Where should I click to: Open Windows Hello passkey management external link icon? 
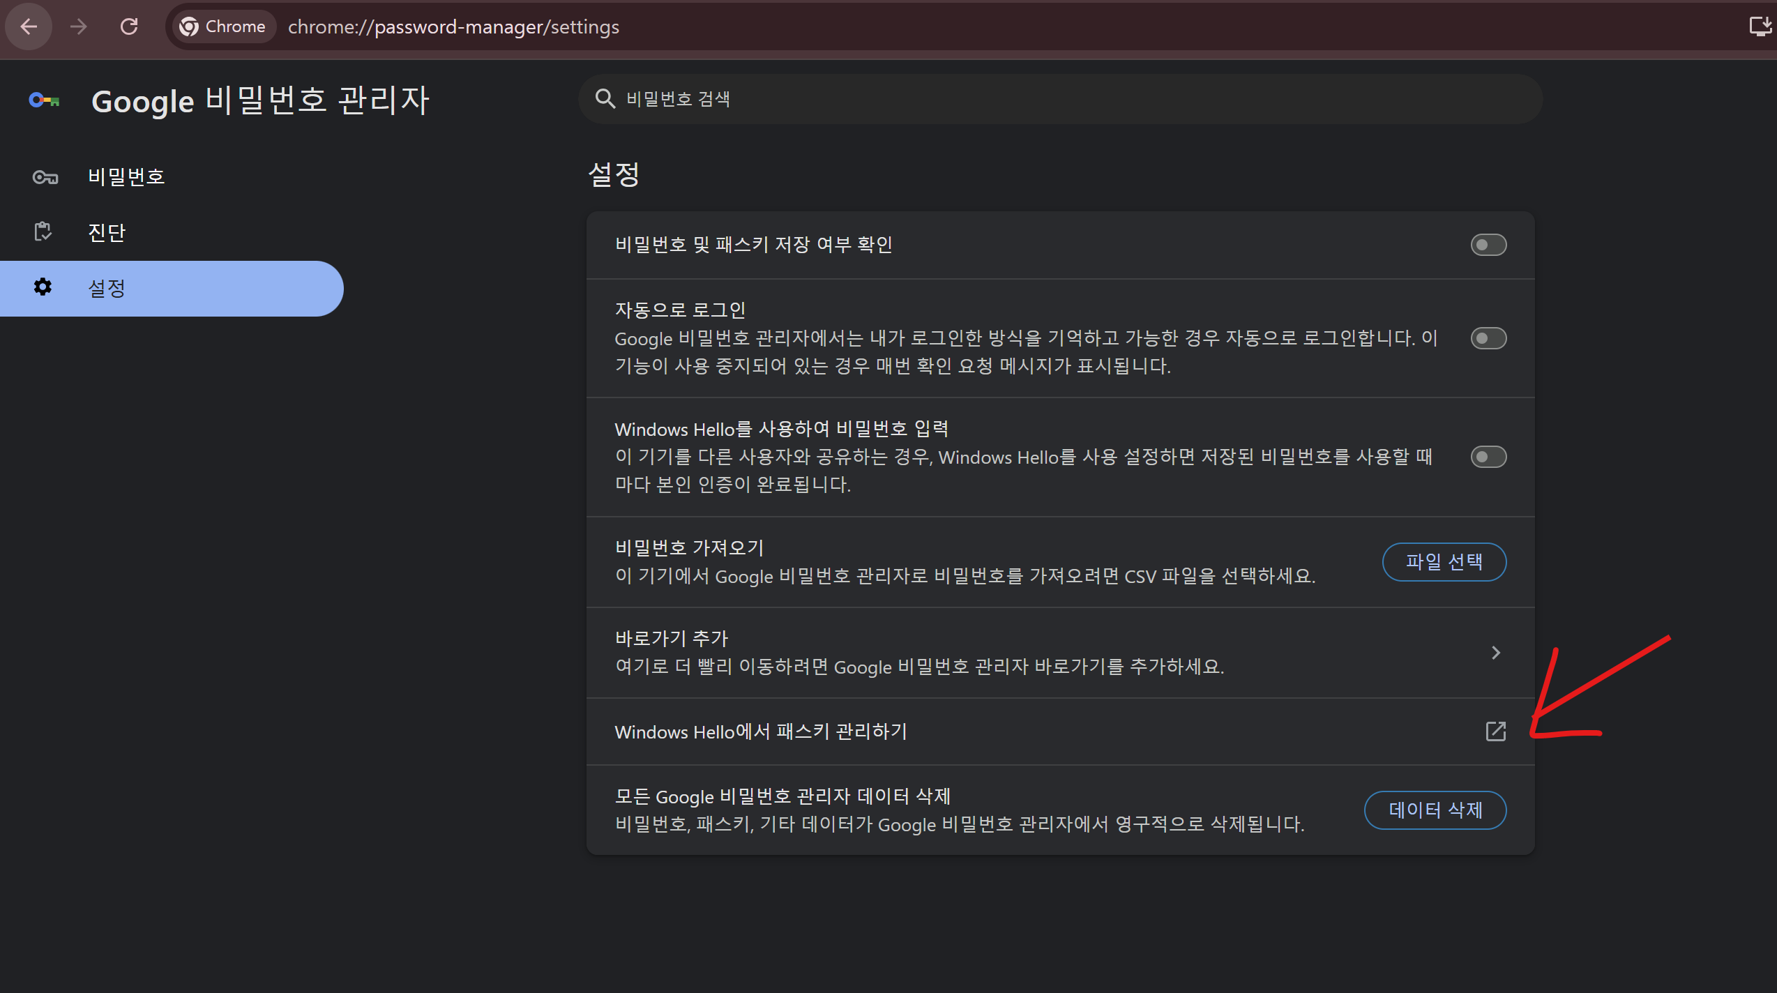tap(1495, 731)
